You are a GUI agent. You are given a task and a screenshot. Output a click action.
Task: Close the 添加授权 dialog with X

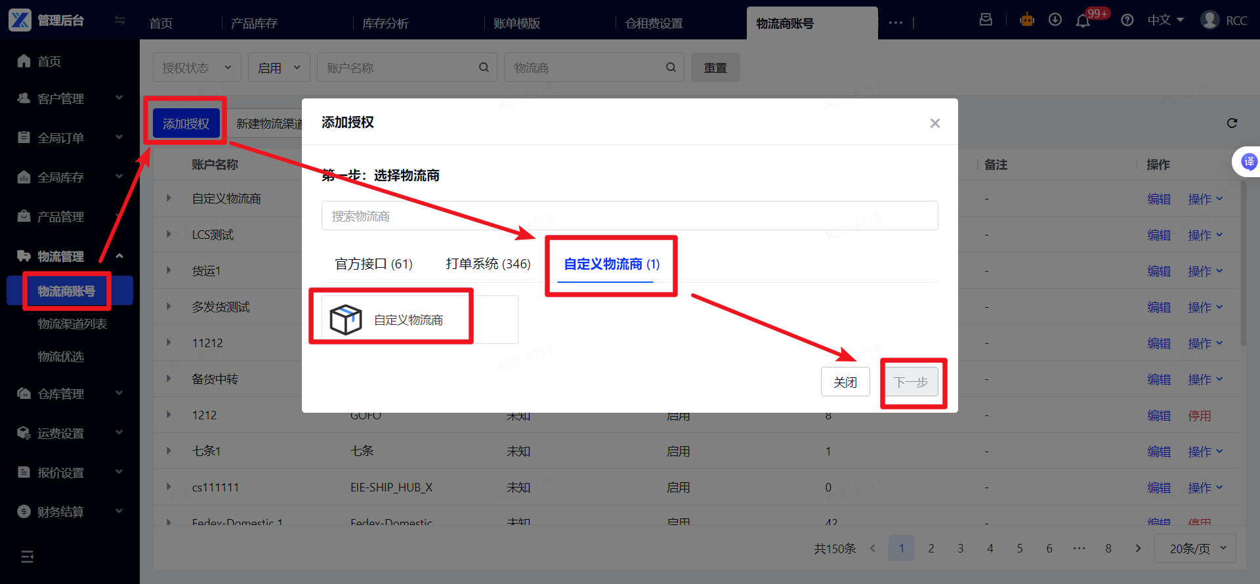coord(935,123)
